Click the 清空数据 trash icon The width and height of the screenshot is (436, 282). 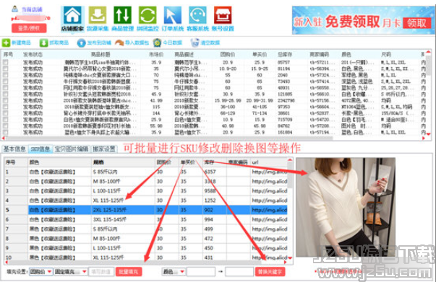click(x=195, y=43)
